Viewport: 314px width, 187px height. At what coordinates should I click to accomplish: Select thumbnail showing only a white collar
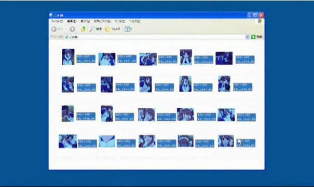point(107,141)
